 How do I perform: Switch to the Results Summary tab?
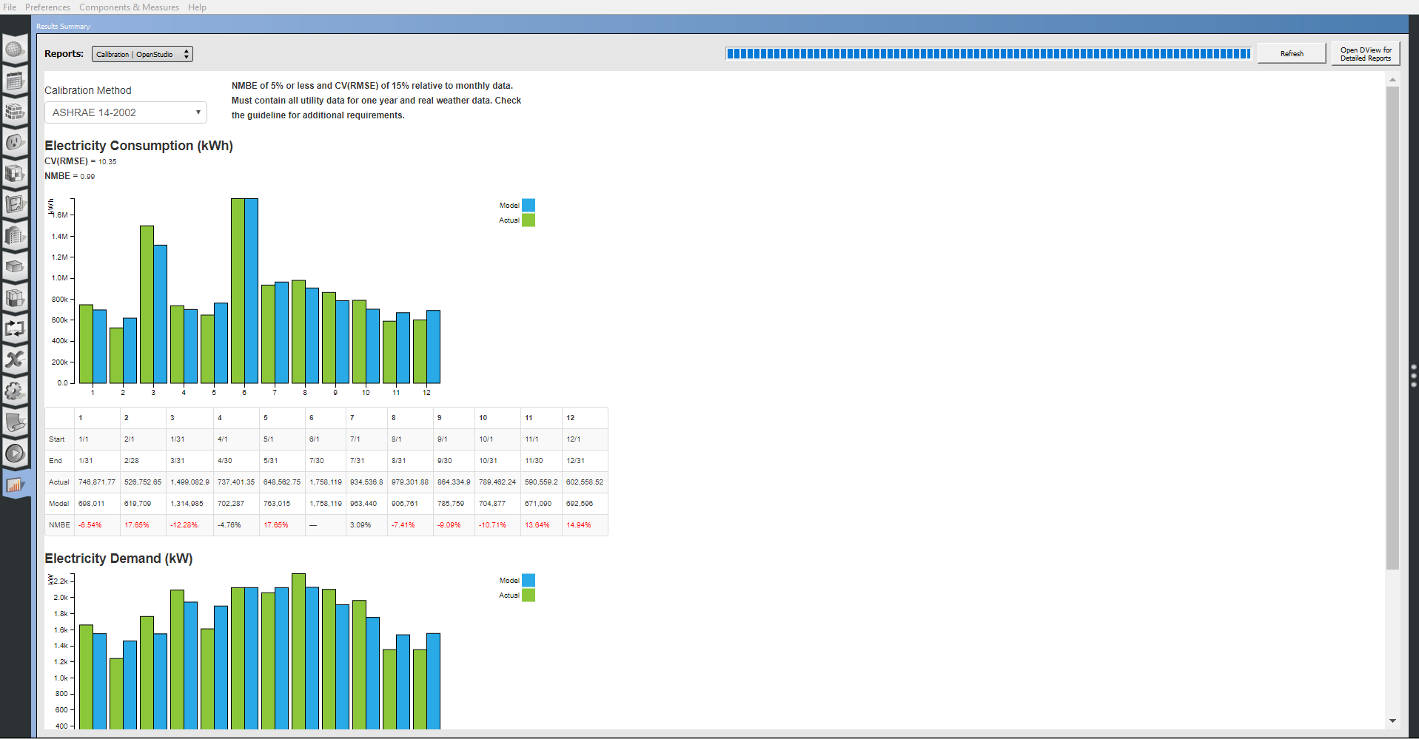[63, 25]
